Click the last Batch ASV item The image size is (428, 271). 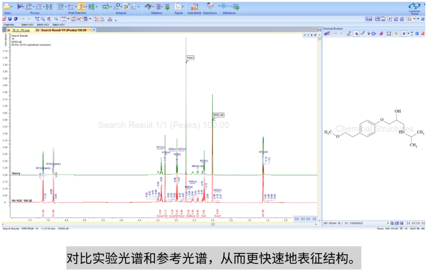pos(58,25)
